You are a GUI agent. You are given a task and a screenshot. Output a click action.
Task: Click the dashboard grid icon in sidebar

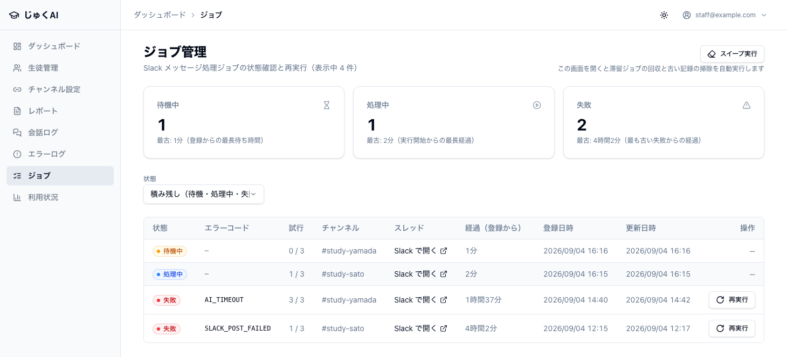pyautogui.click(x=17, y=46)
